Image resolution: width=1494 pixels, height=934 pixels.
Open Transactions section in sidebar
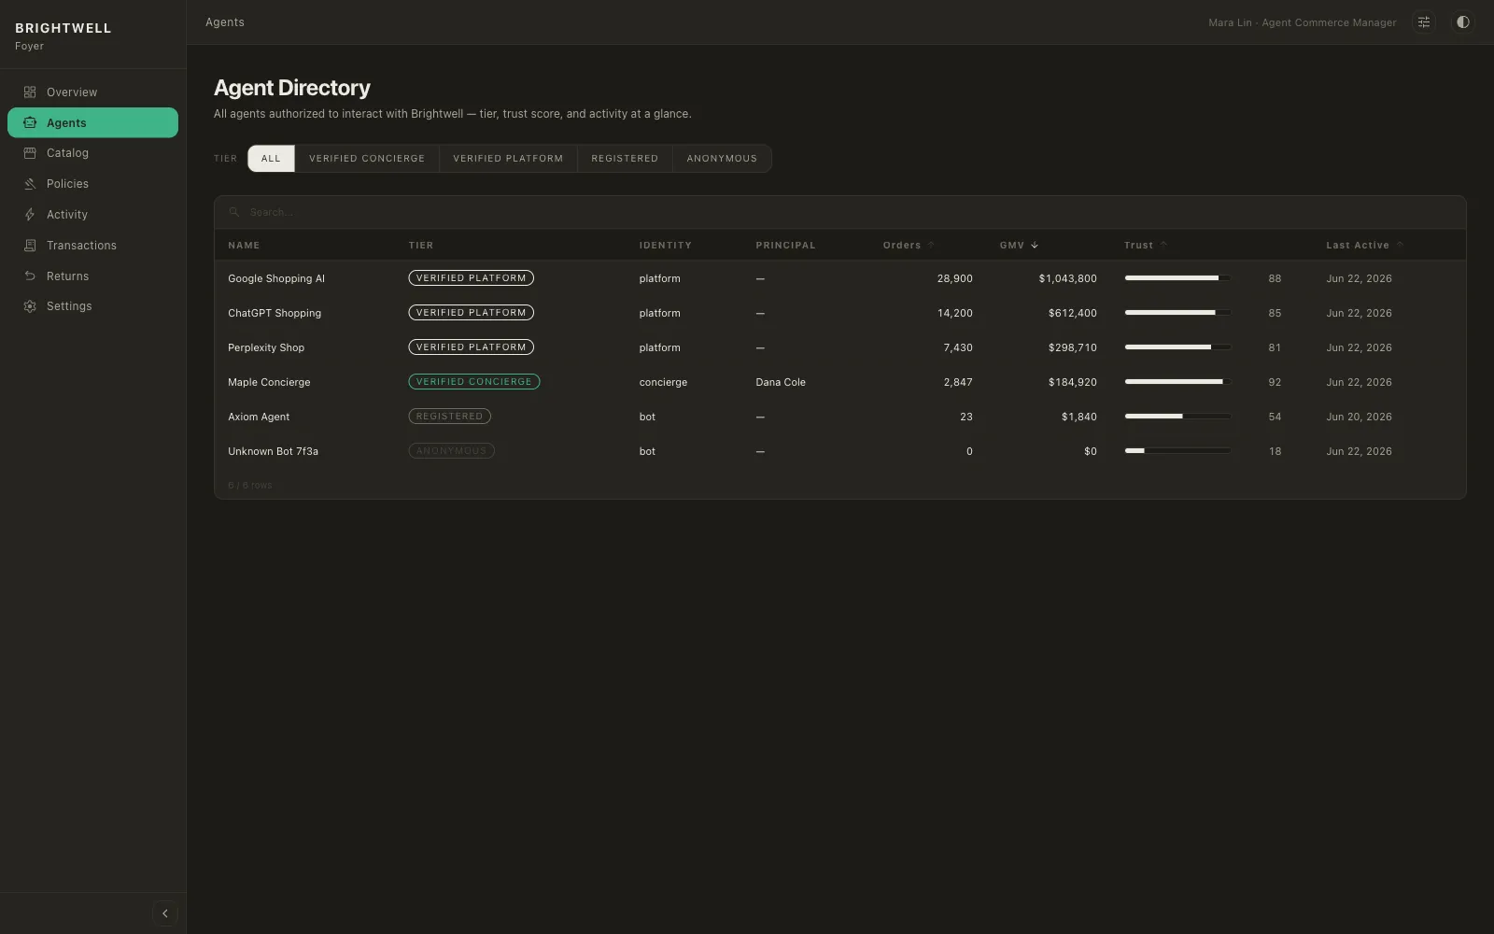pyautogui.click(x=92, y=246)
